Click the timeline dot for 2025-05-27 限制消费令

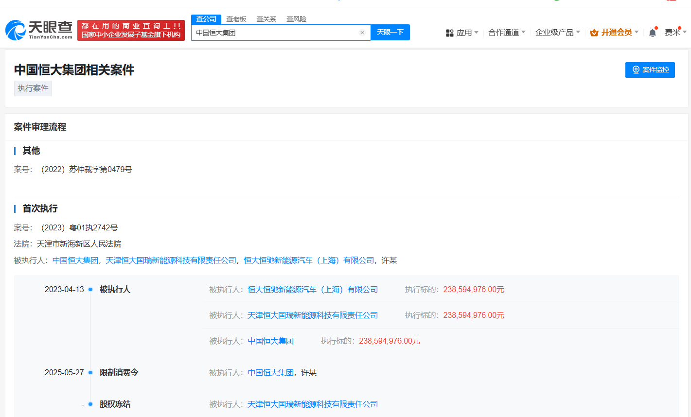(90, 372)
